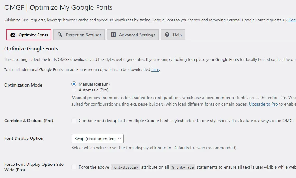Viewport: 296px width, 178px height.
Task: Click the 'Force Font-Display Option Site Wide (Pro)' label
Action: [x=34, y=167]
